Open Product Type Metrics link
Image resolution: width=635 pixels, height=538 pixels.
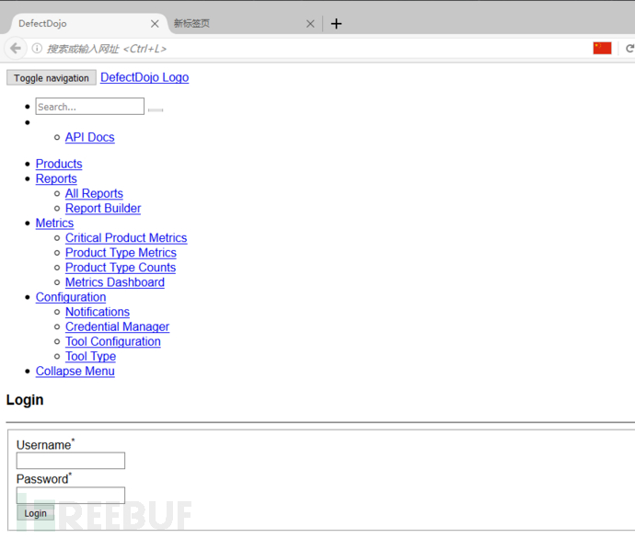click(121, 253)
